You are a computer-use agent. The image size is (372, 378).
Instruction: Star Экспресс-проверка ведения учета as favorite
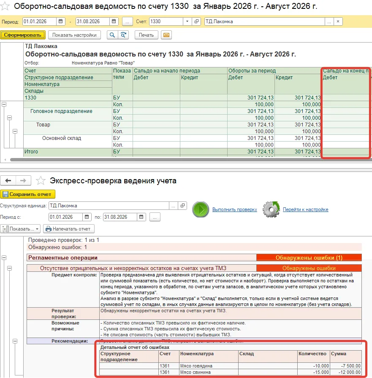tap(41, 180)
